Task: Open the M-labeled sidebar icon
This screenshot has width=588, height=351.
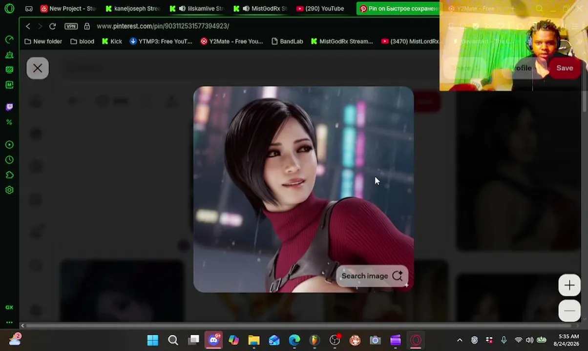Action: pos(9,85)
